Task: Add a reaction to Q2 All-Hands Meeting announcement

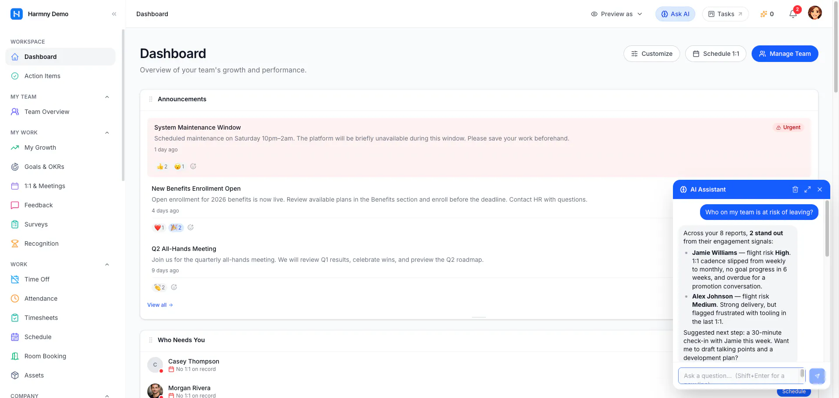Action: [x=174, y=287]
